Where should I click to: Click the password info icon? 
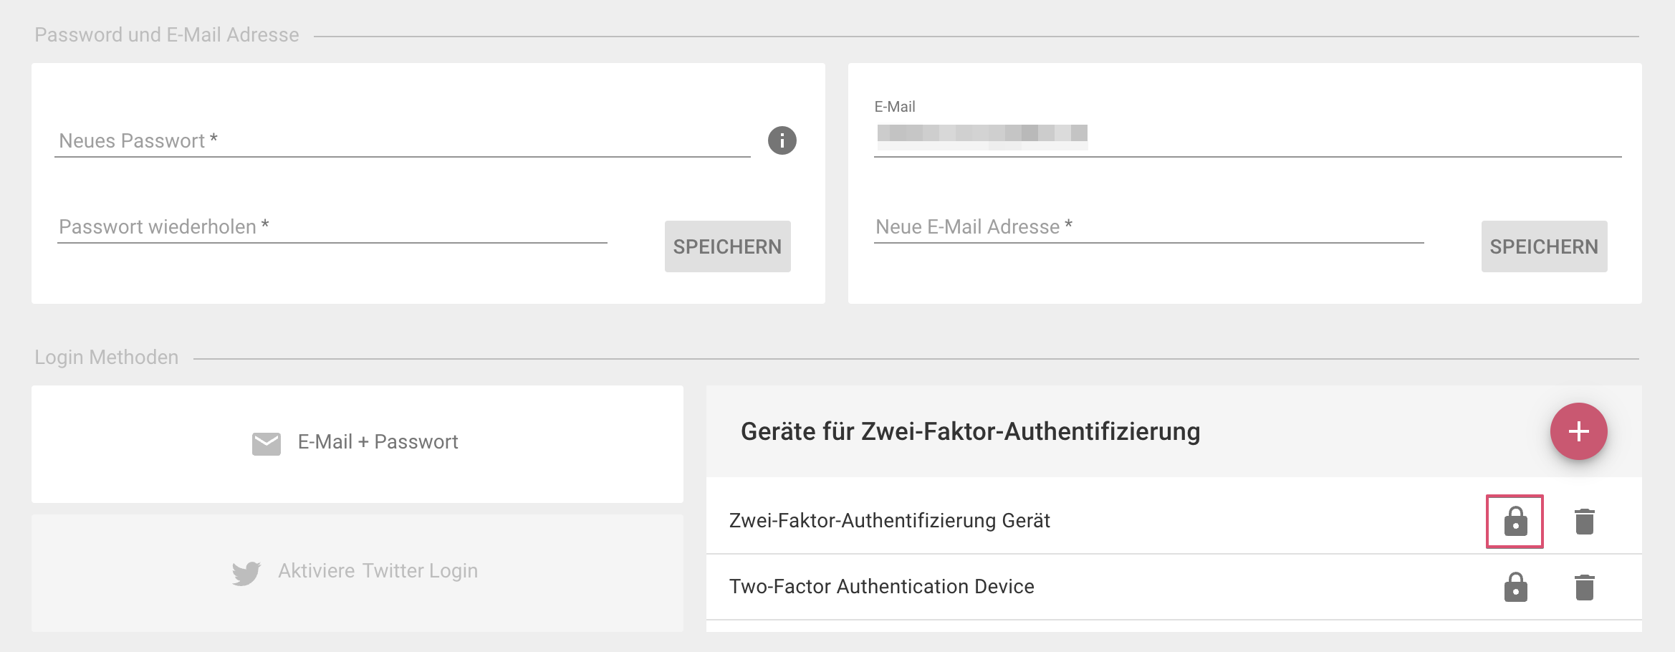[x=782, y=140]
